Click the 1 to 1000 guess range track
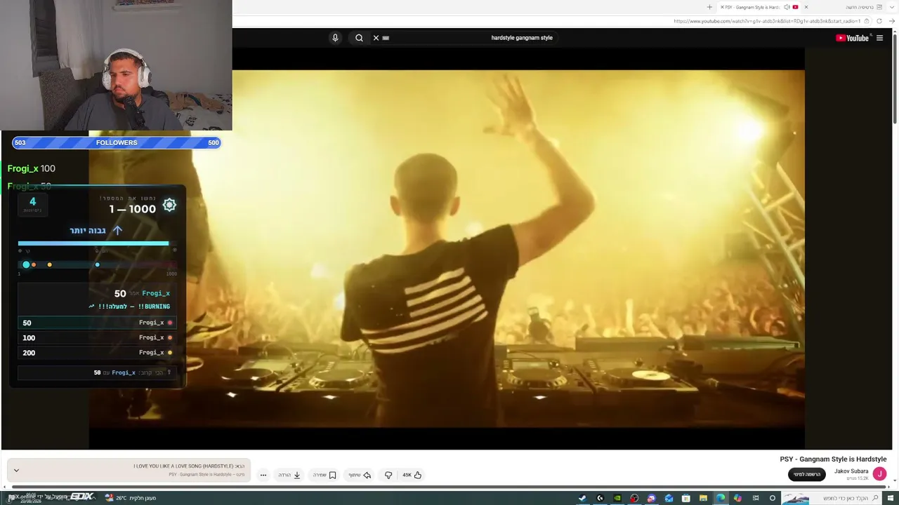 [x=98, y=265]
